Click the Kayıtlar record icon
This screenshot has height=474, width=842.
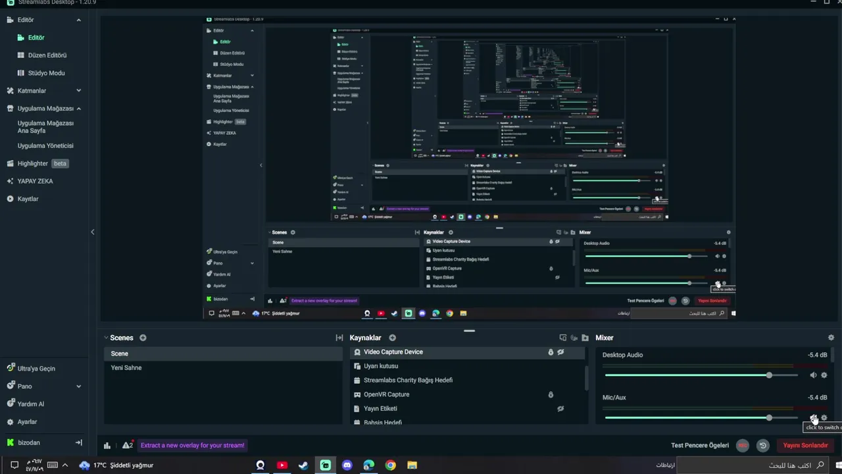pos(10,199)
